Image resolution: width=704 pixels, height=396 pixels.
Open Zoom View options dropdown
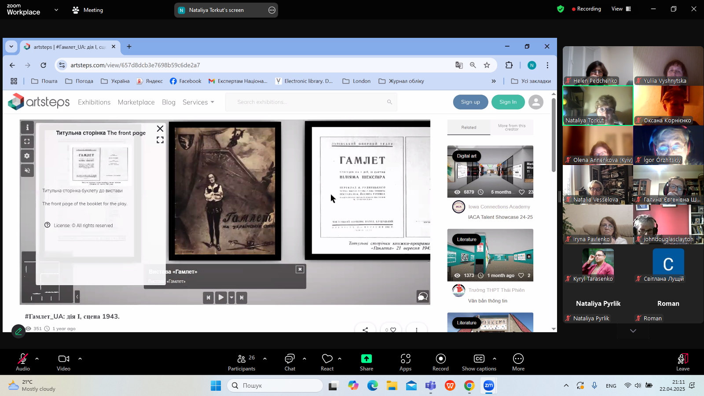[x=621, y=9]
